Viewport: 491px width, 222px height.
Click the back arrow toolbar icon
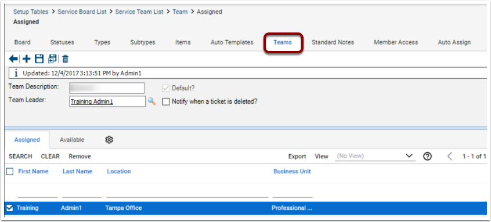click(x=13, y=59)
